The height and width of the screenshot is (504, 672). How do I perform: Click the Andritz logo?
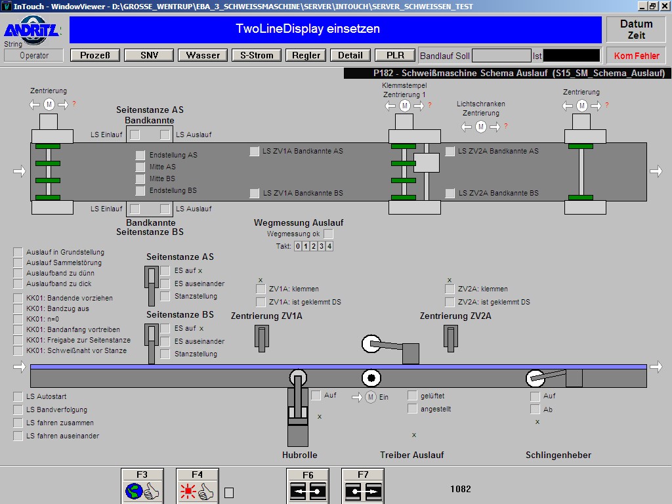click(x=32, y=30)
